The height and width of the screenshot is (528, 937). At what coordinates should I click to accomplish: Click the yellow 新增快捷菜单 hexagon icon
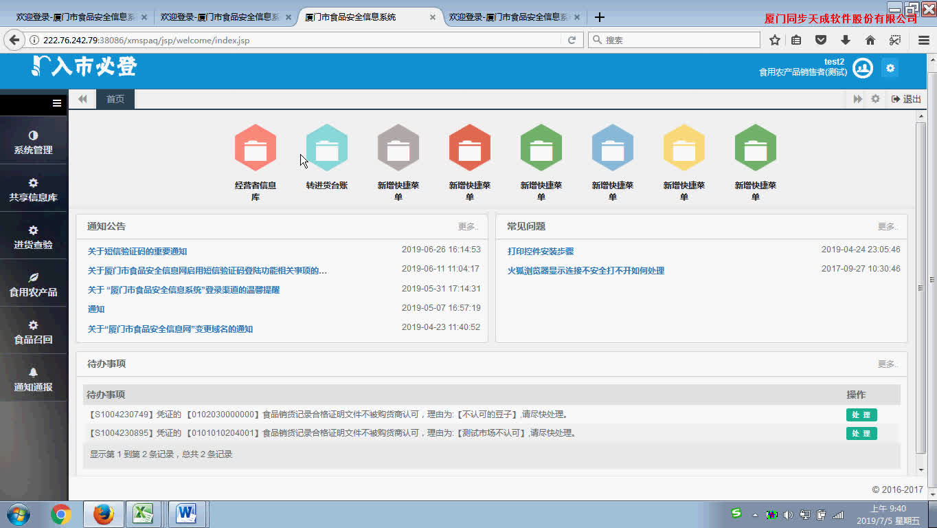(x=684, y=148)
